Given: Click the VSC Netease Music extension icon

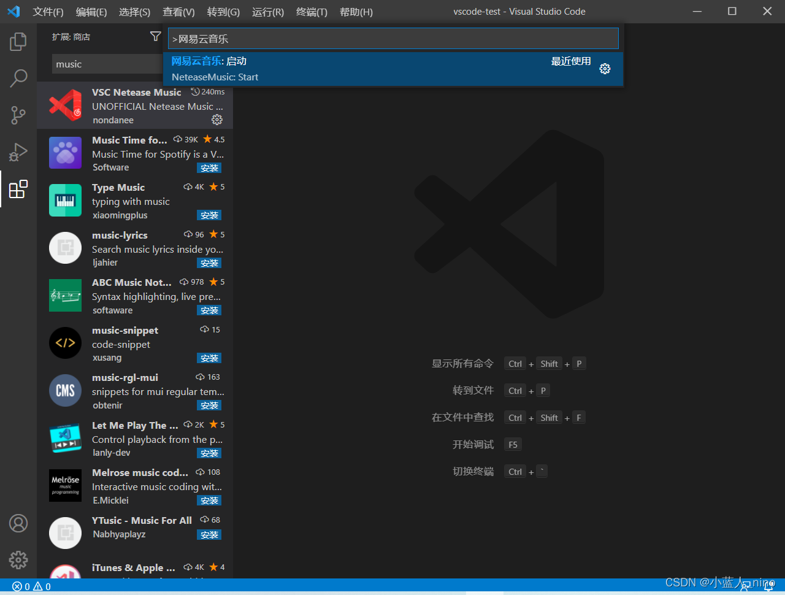Looking at the screenshot, I should tap(66, 105).
